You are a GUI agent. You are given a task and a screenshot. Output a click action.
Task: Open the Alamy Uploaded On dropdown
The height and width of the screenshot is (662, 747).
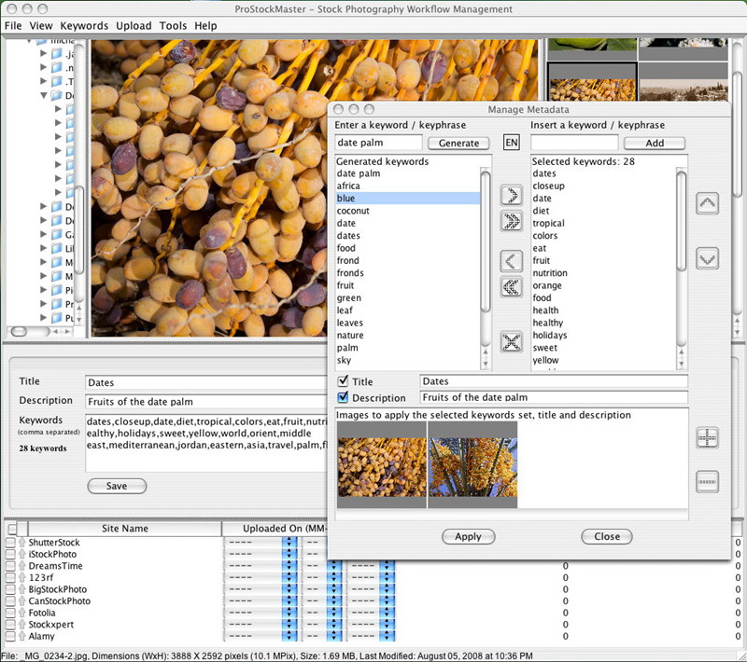coord(289,636)
